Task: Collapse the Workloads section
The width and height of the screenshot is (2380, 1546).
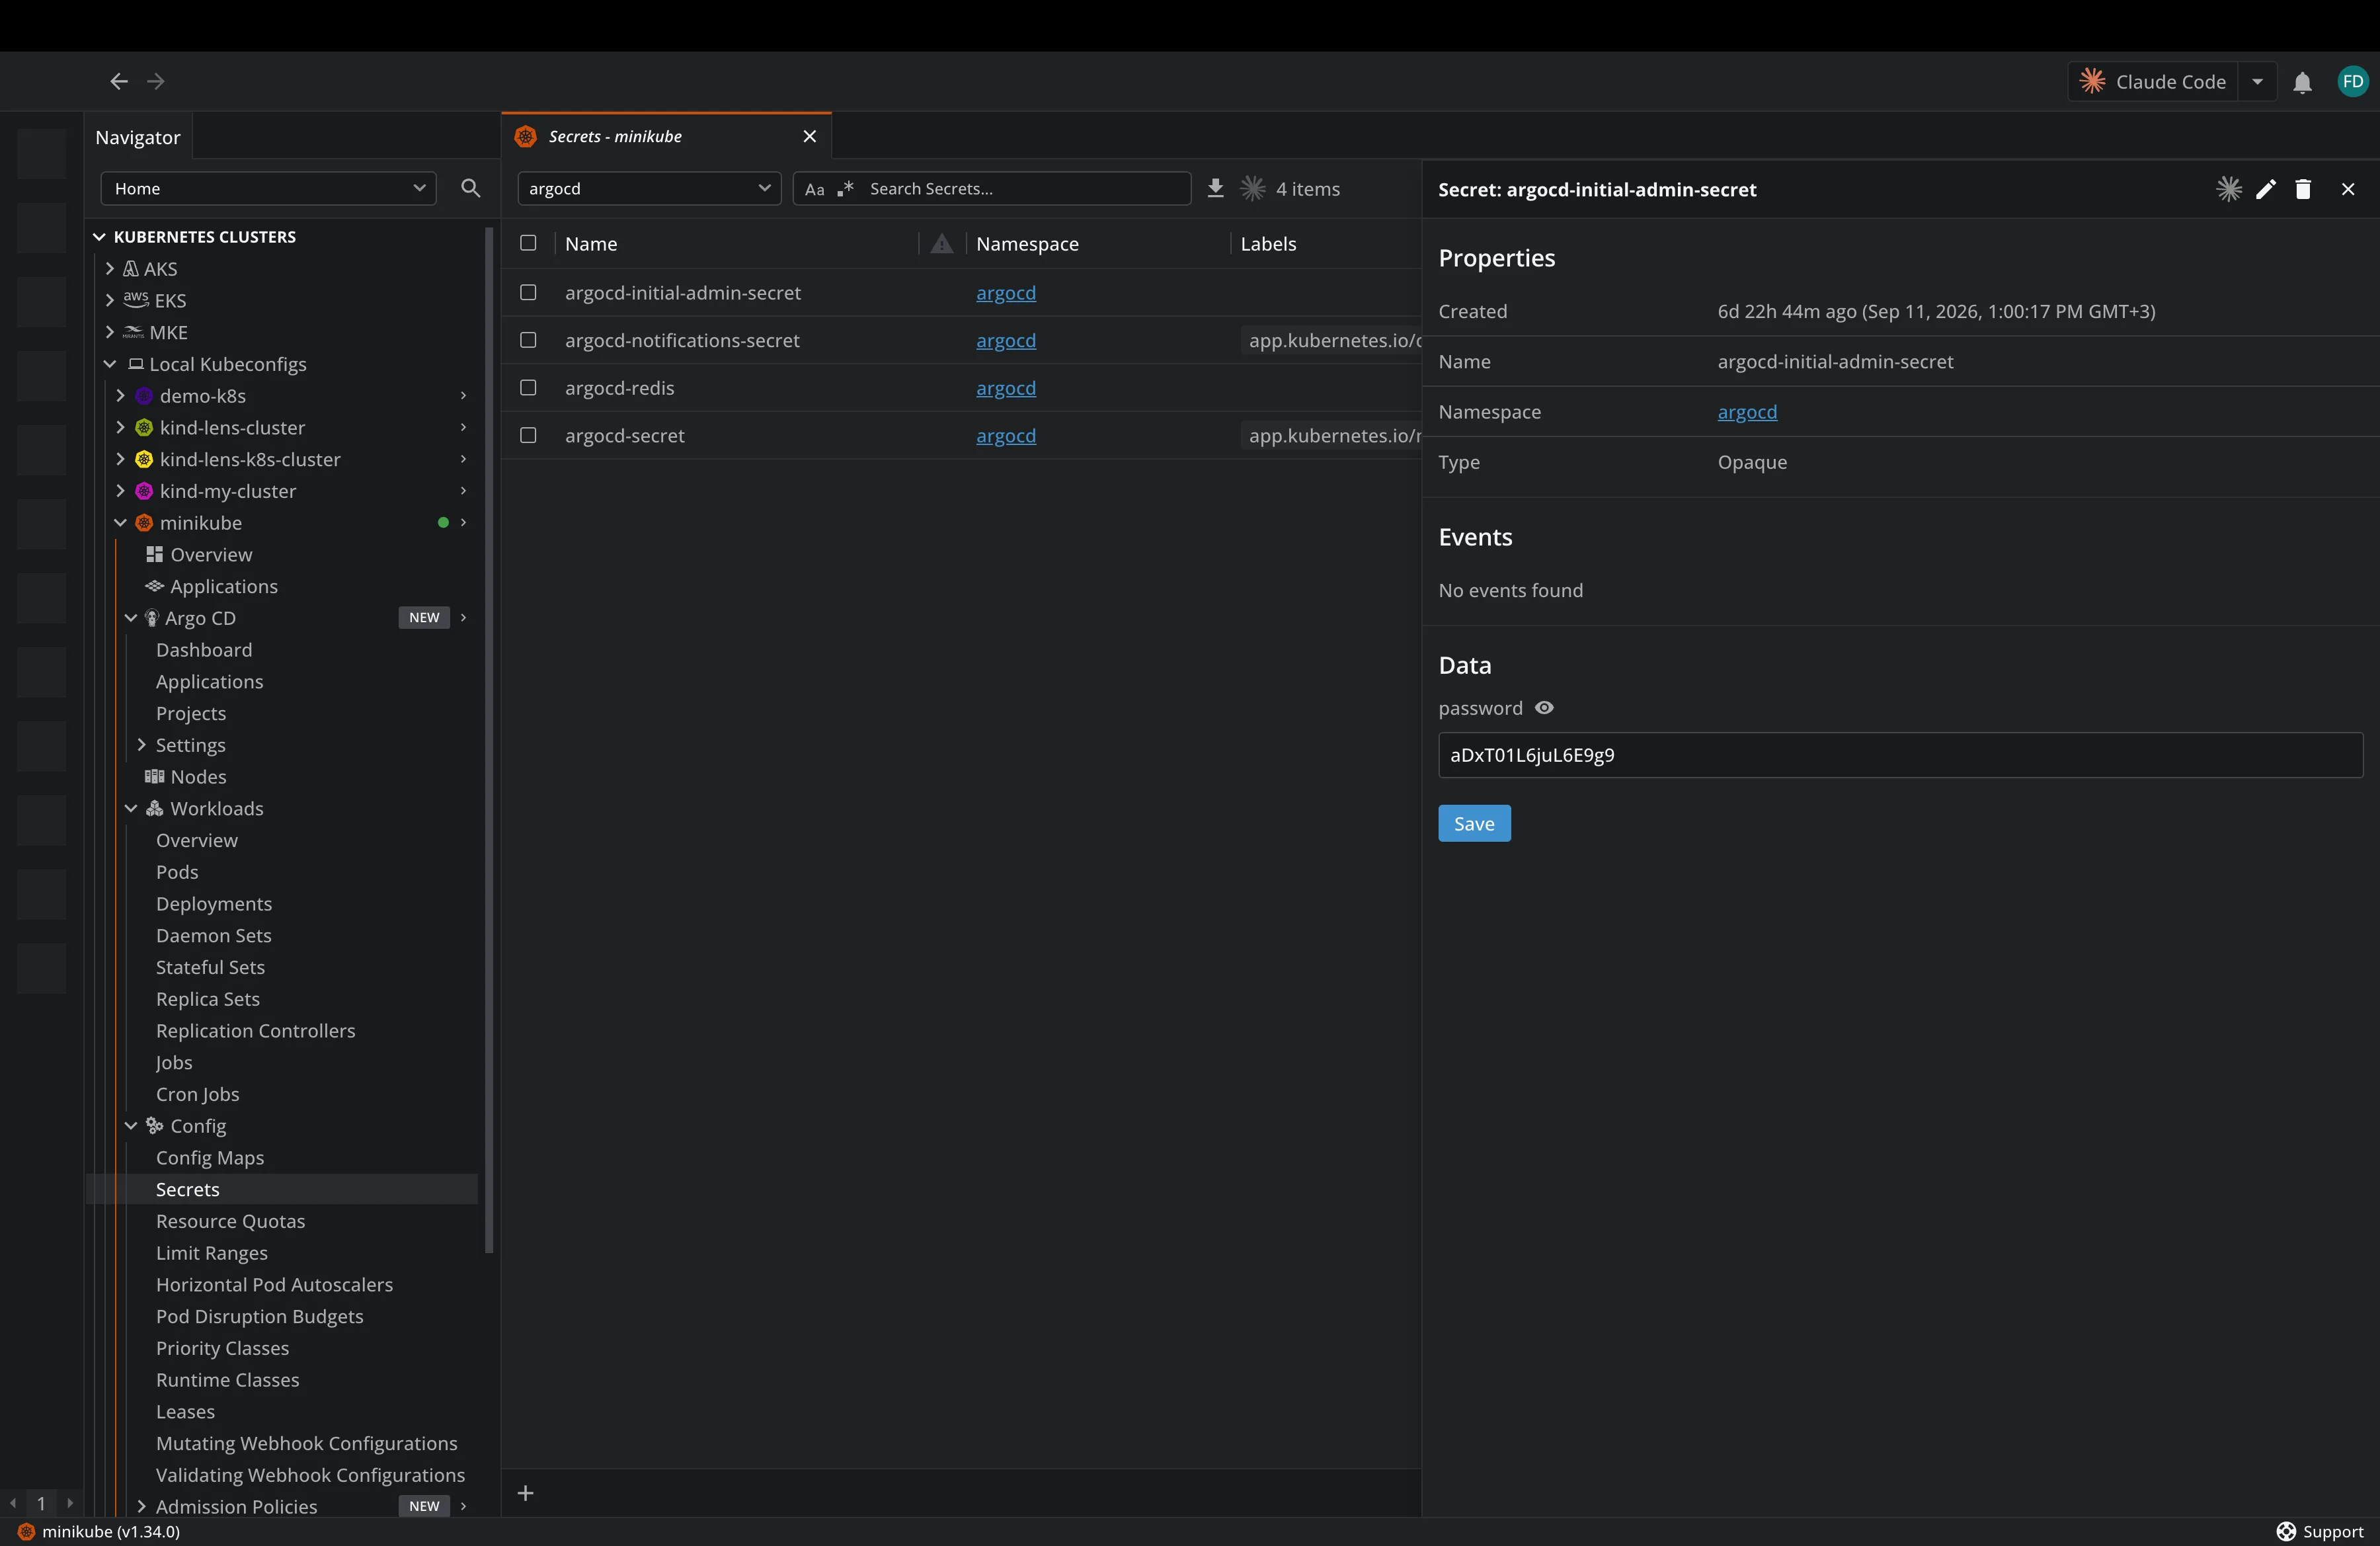Action: 131,809
